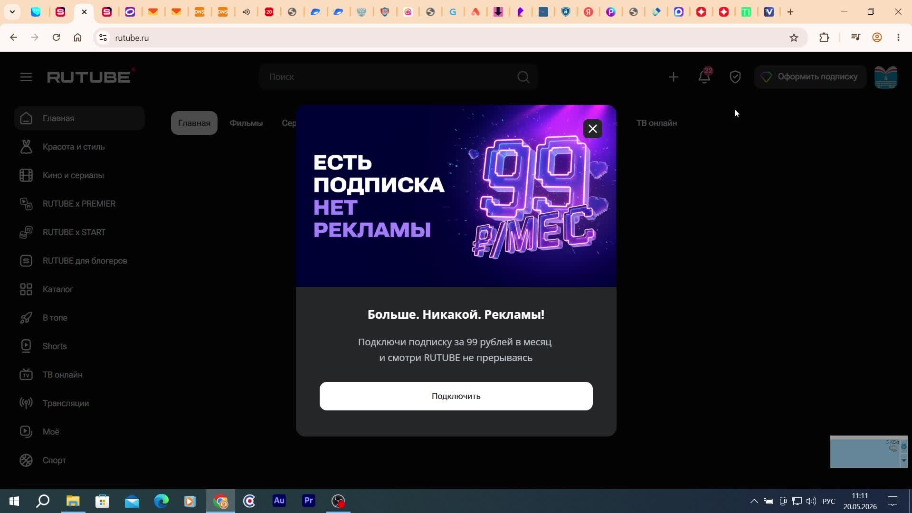Open Кино и сериалы in sidebar
This screenshot has width=912, height=513.
[79, 175]
